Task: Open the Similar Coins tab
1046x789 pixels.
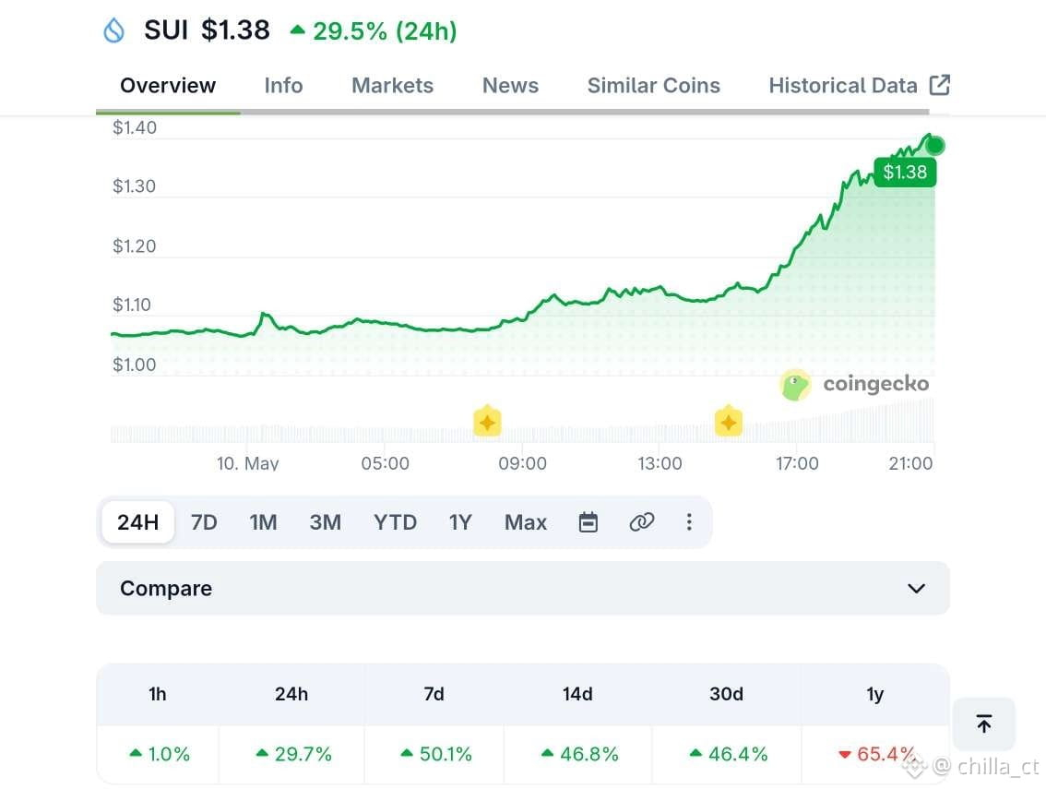Action: coord(654,86)
